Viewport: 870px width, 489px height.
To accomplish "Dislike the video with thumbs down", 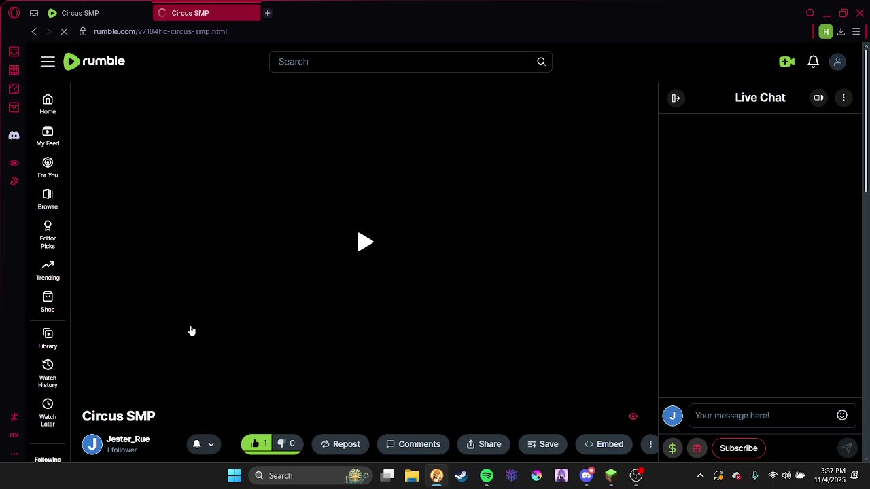I will click(287, 443).
